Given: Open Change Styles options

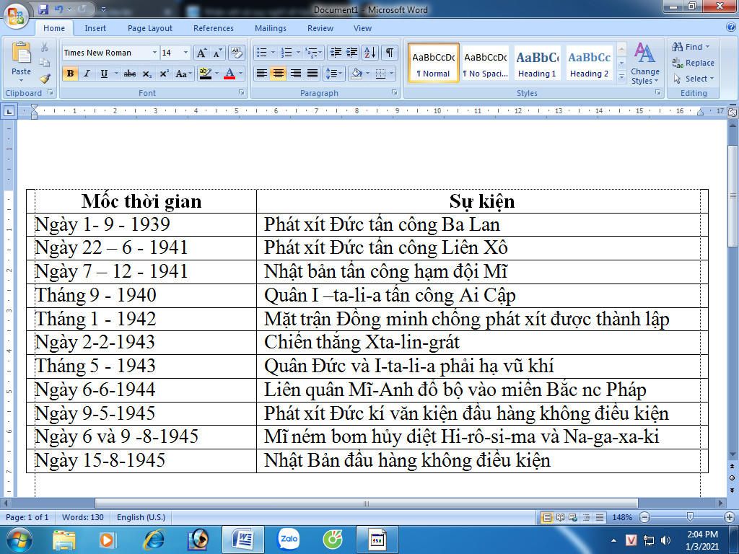Looking at the screenshot, I should [x=644, y=63].
